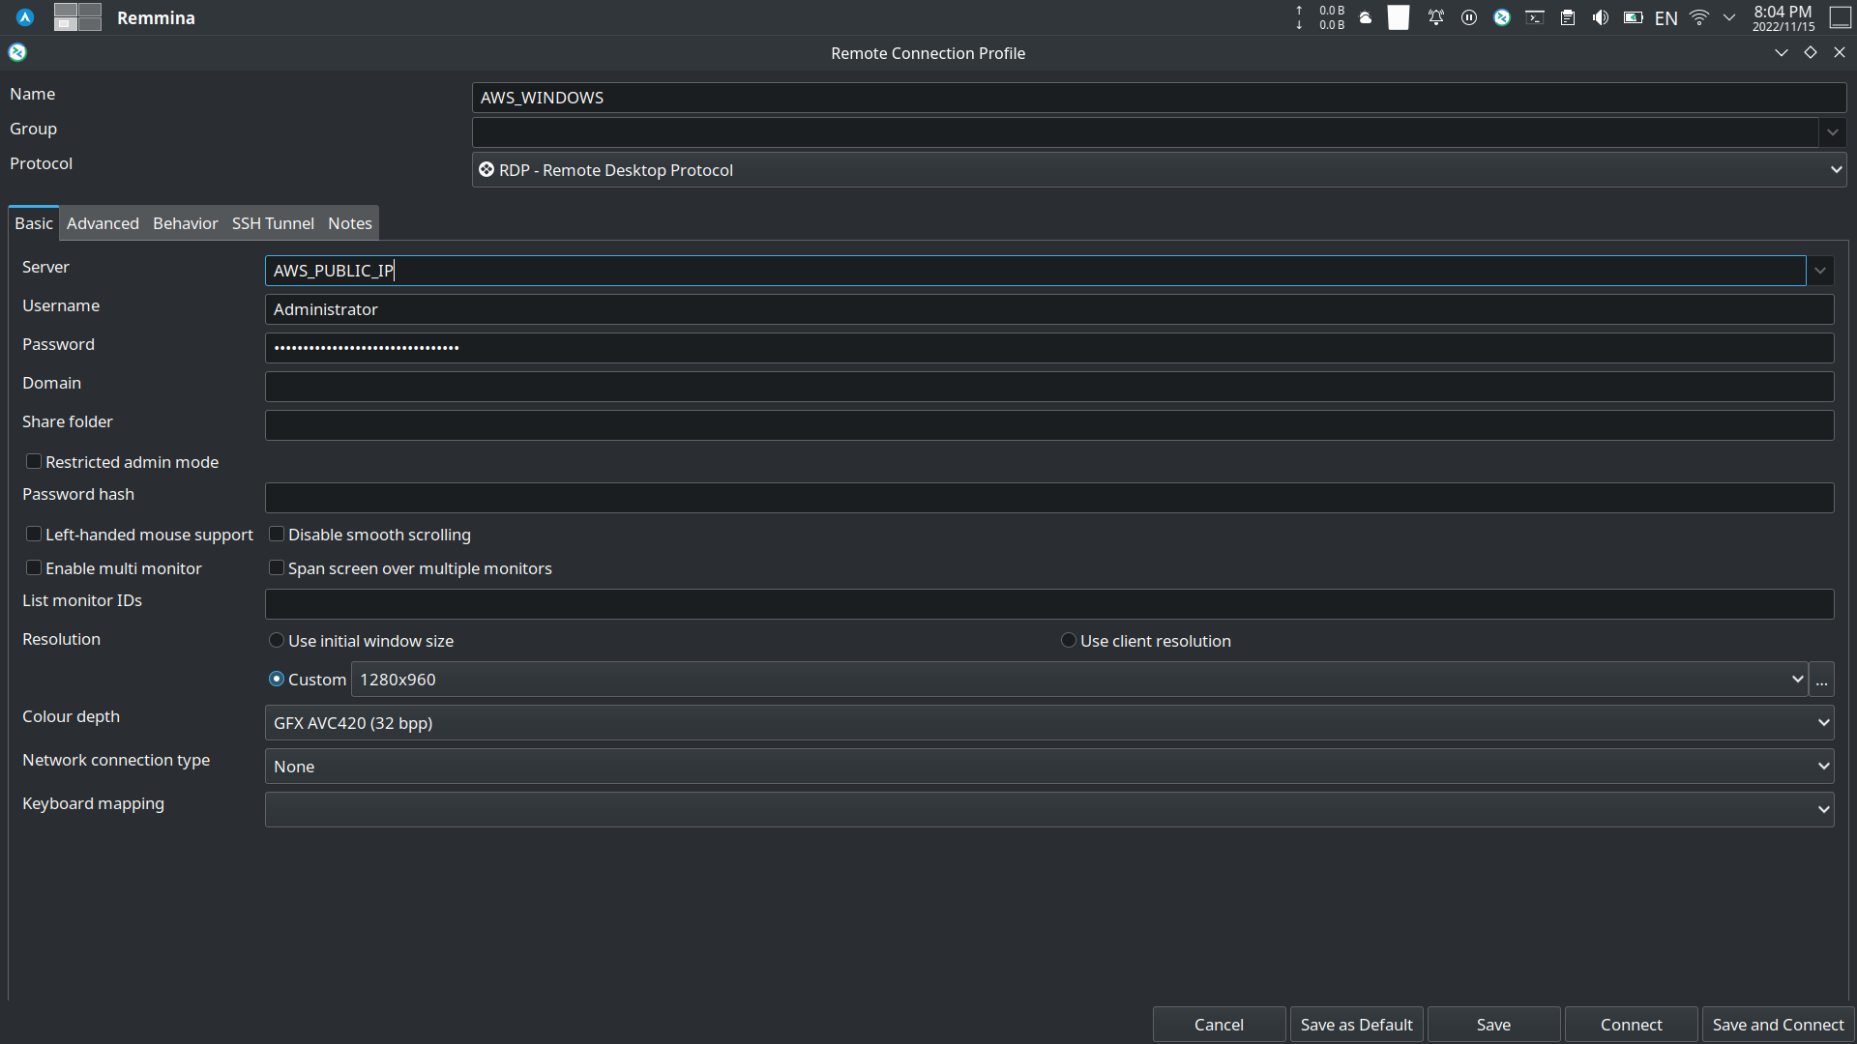Enable Restricted admin mode checkbox

(34, 462)
